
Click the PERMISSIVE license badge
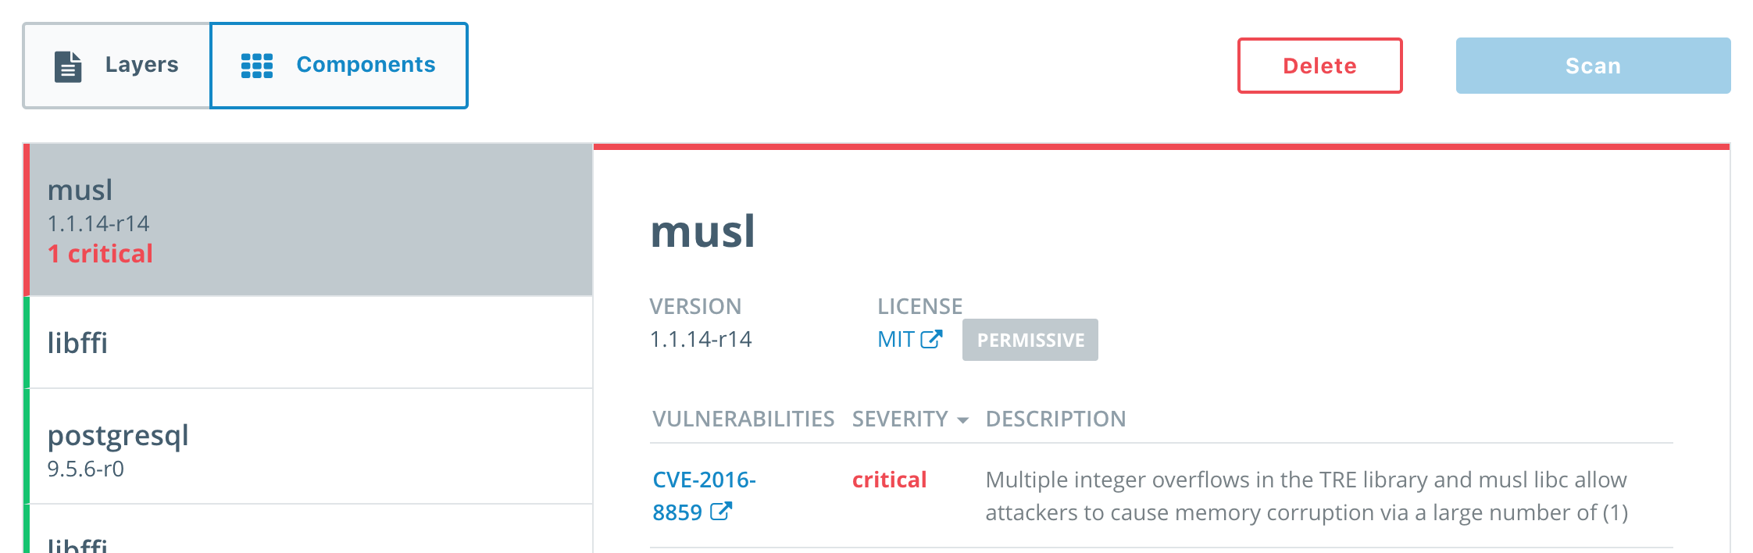click(x=1030, y=340)
